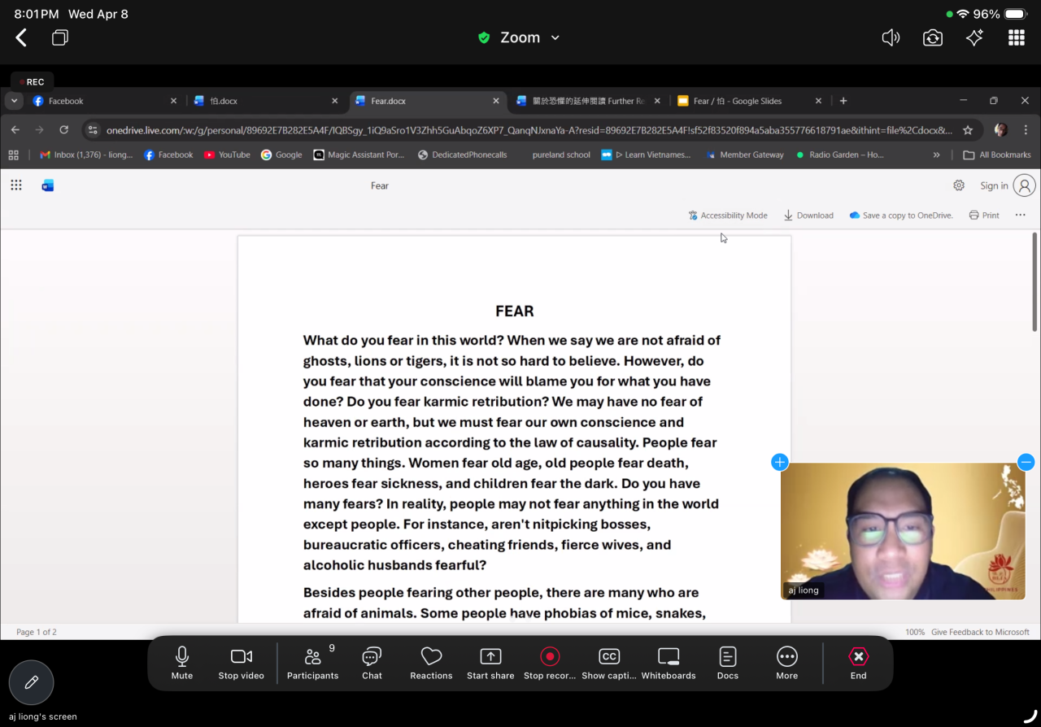1041x727 pixels.
Task: Open the Docs panel
Action: pos(727,663)
